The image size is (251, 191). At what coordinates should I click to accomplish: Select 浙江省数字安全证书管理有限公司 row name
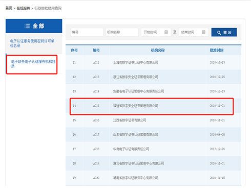coord(136,77)
